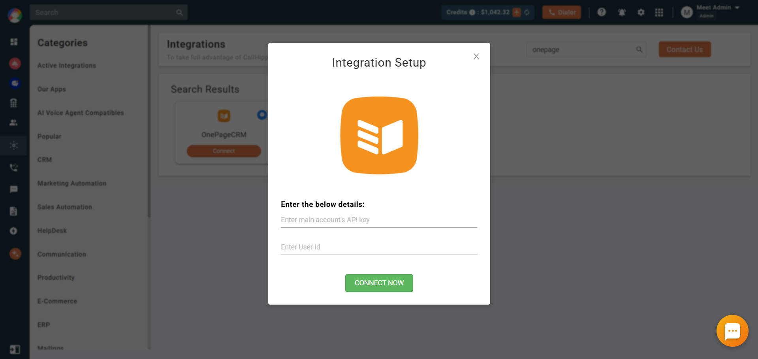
Task: Open the orange sidebar icon
Action: 15,254
